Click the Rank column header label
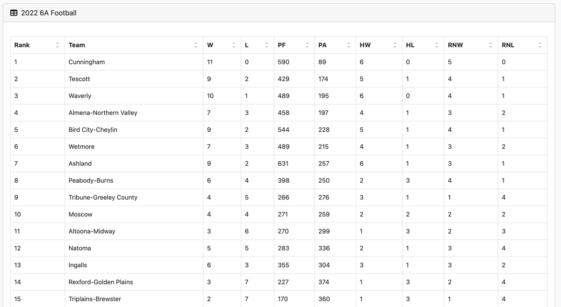The width and height of the screenshot is (561, 307). (22, 45)
